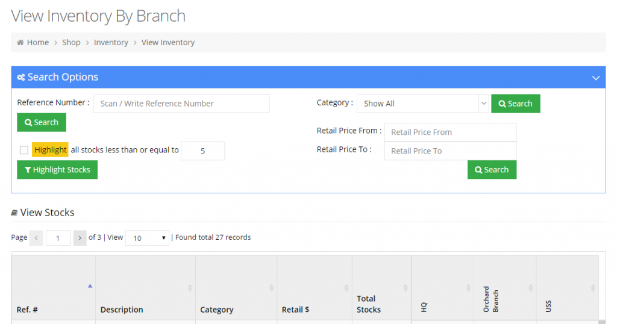Sort the Orchard Branch column

coord(530,288)
